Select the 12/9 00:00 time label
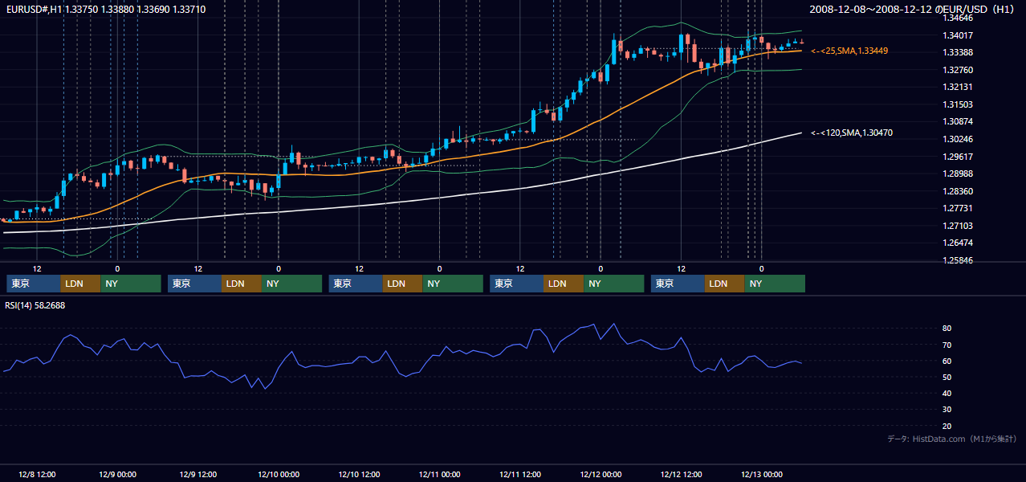1026x482 pixels. 117,474
